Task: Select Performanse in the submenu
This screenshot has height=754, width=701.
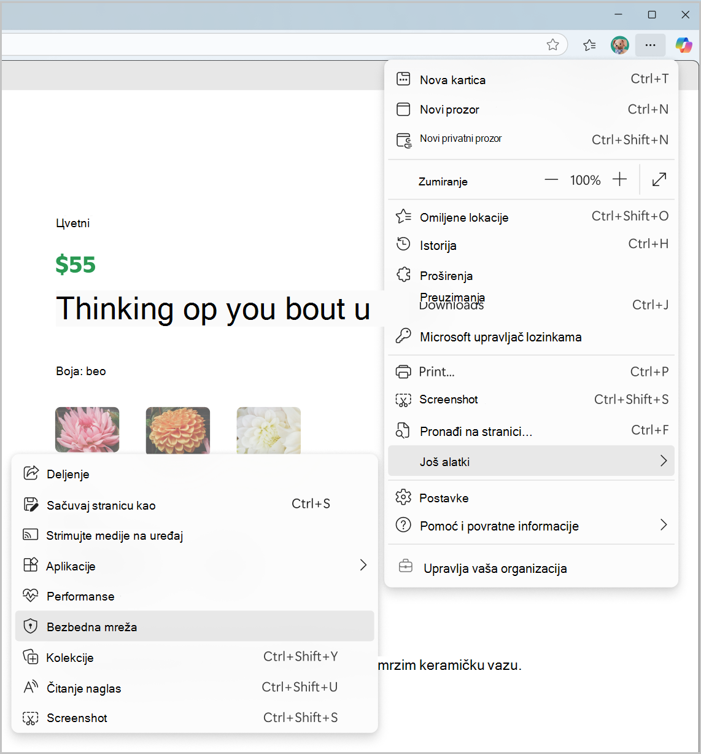Action: coord(195,596)
